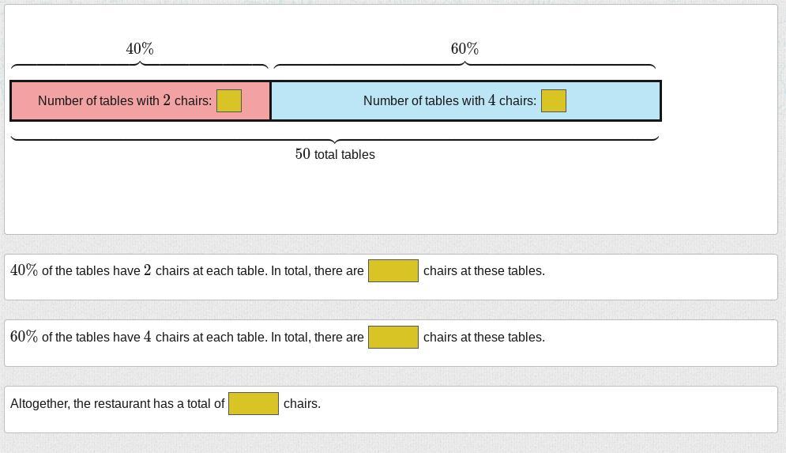Click the answer box for tables with 2 chairs
Image resolution: width=786 pixels, height=453 pixels.
229,101
